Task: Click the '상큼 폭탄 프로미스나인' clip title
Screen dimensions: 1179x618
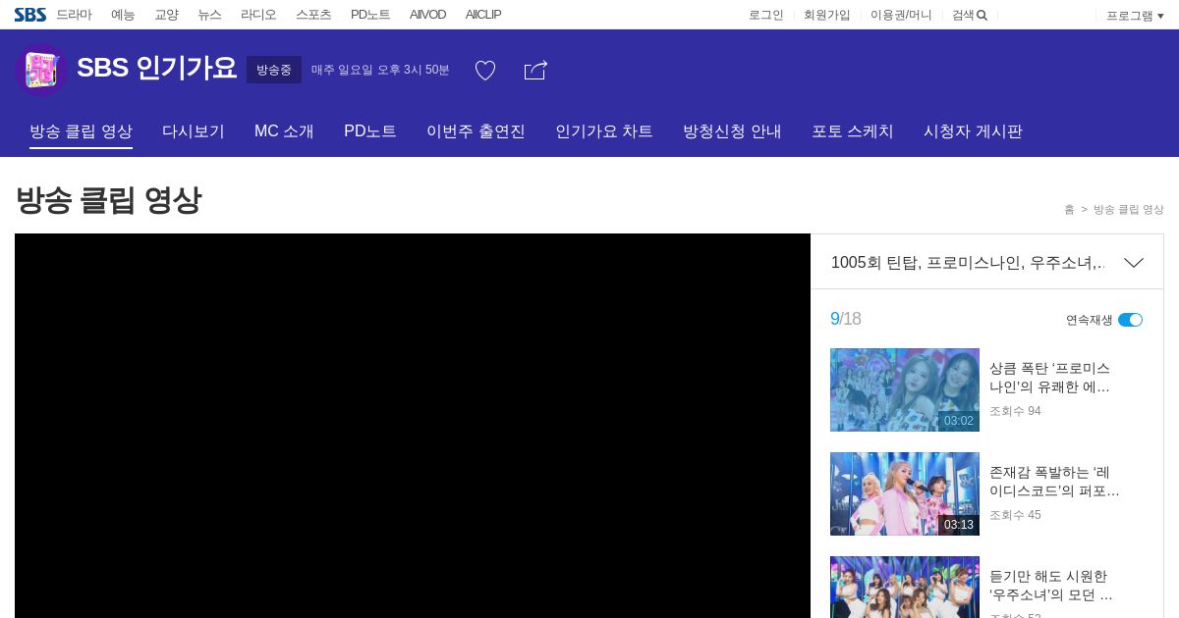Action: (1050, 378)
